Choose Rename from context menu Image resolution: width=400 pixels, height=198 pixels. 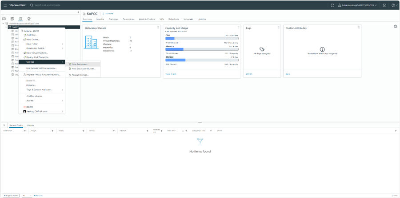coord(42,85)
